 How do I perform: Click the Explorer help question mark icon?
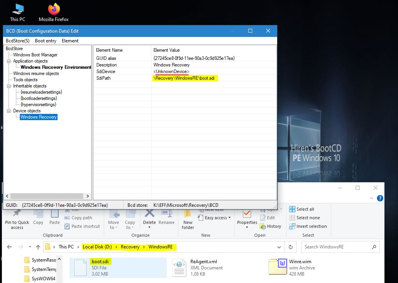tap(380, 198)
